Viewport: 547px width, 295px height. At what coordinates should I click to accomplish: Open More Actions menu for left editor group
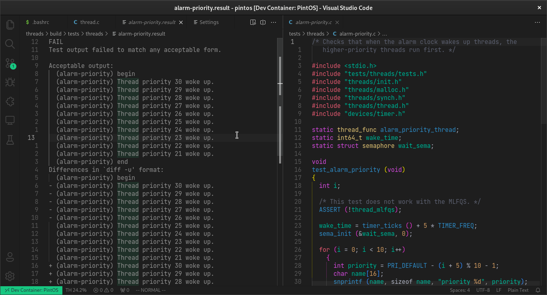tap(273, 22)
